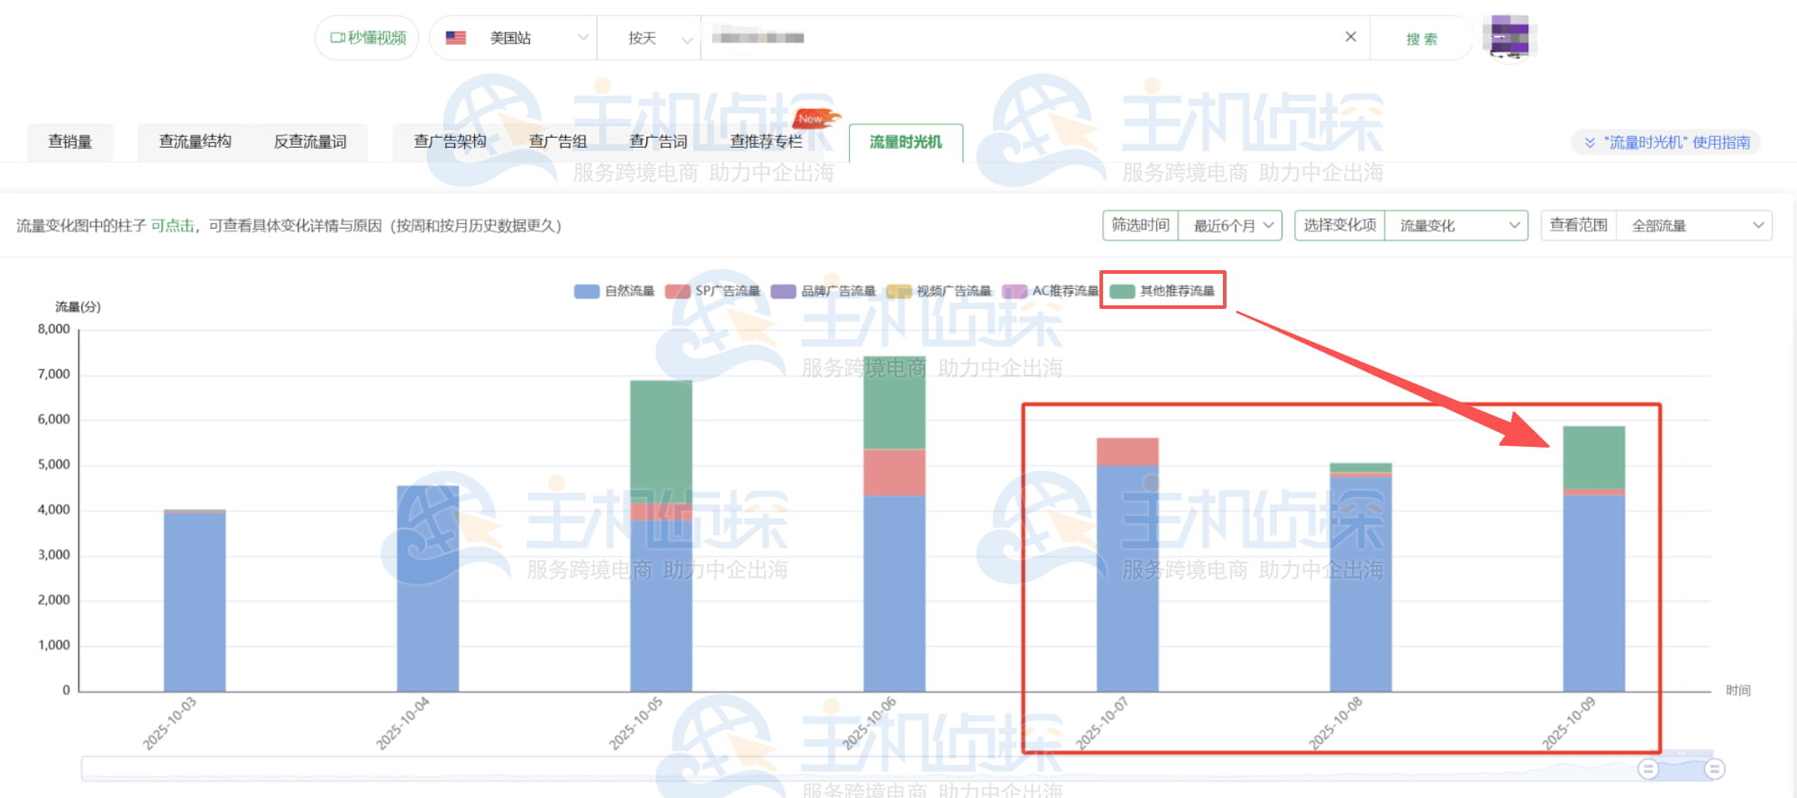Click the 可点击 green hint text
Image resolution: width=1797 pixels, height=798 pixels.
(172, 225)
